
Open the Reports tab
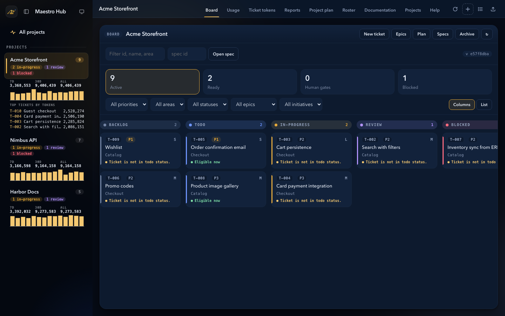[x=292, y=10]
